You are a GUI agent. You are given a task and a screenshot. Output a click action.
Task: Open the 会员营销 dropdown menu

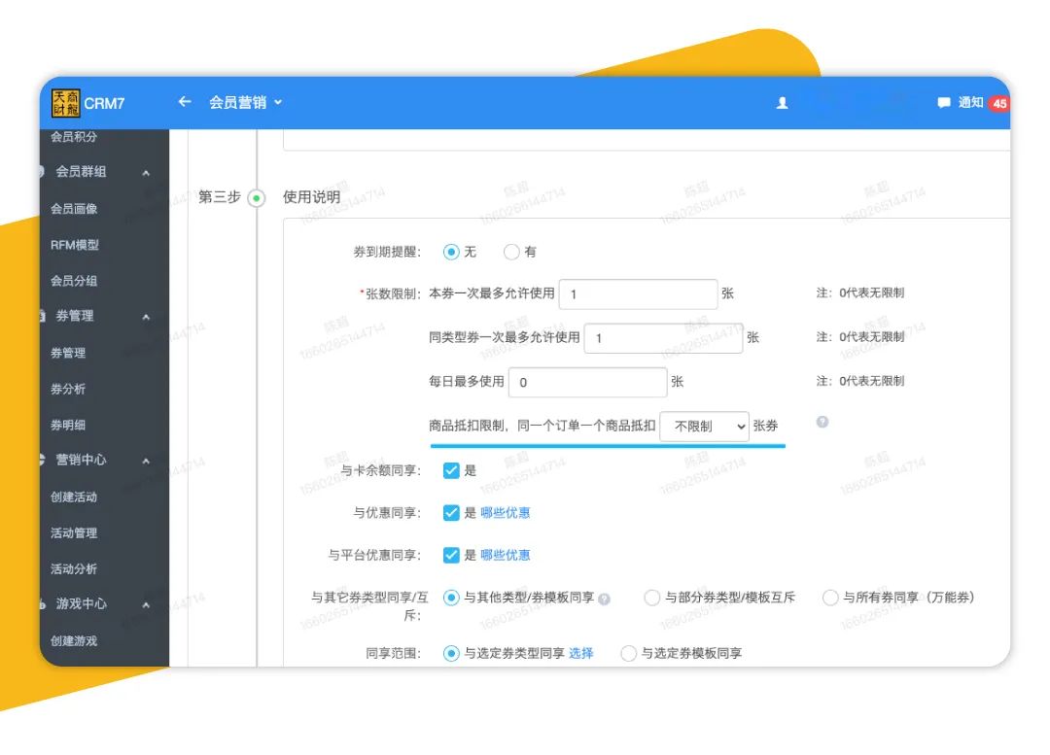(x=245, y=102)
